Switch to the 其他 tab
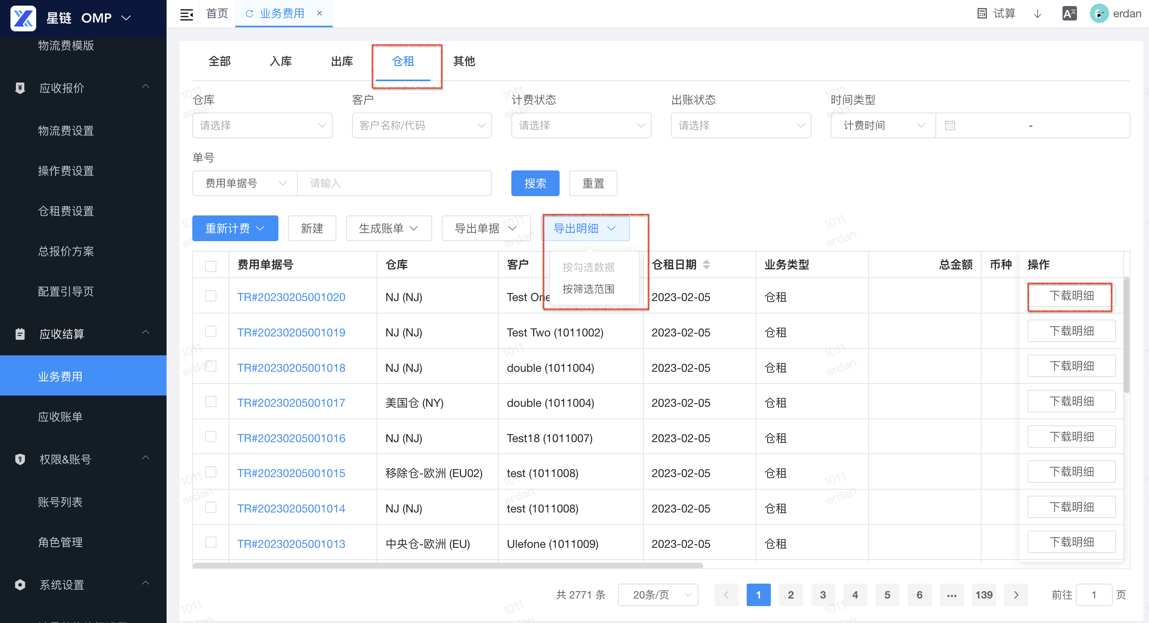 [x=464, y=61]
